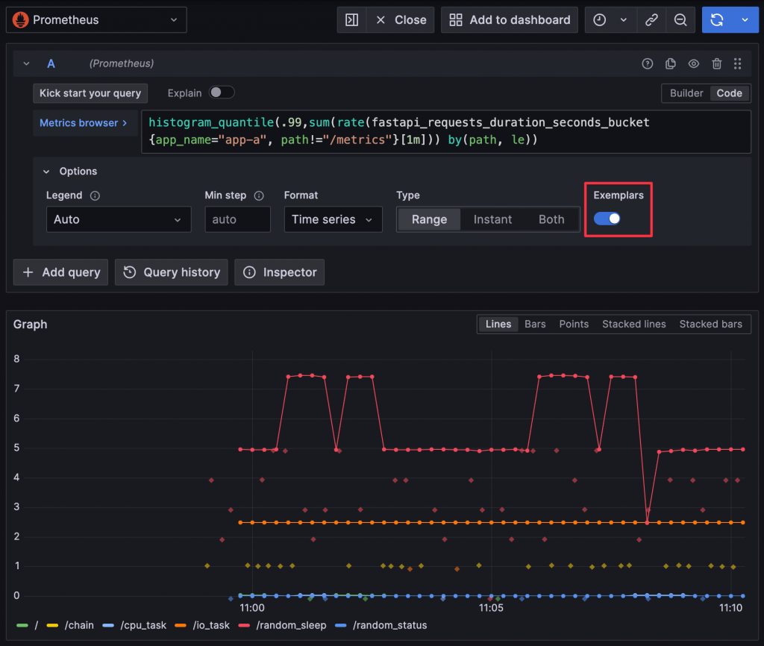Copy shortened link with the link icon
764x646 pixels.
(x=651, y=20)
